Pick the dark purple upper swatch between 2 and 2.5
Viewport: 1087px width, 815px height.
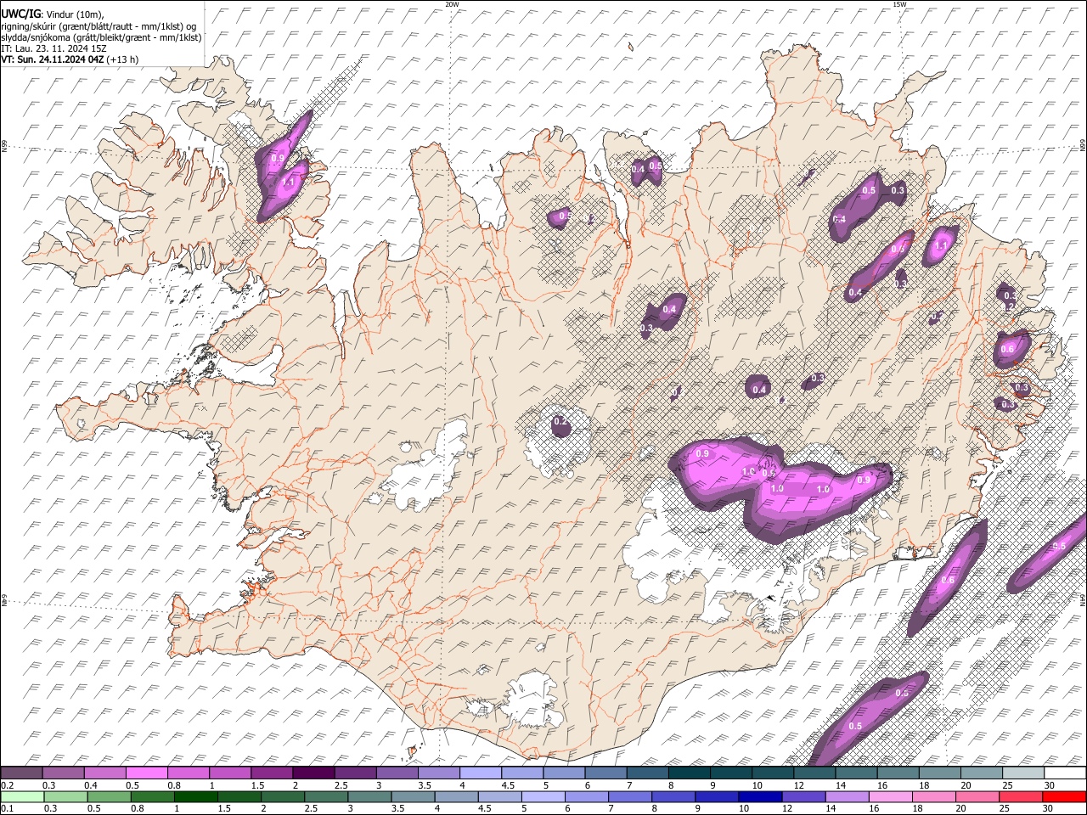click(x=313, y=773)
